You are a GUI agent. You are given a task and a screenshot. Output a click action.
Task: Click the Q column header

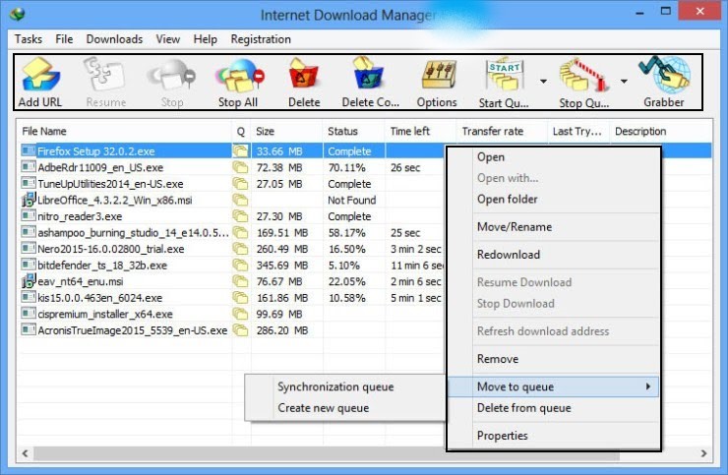240,132
